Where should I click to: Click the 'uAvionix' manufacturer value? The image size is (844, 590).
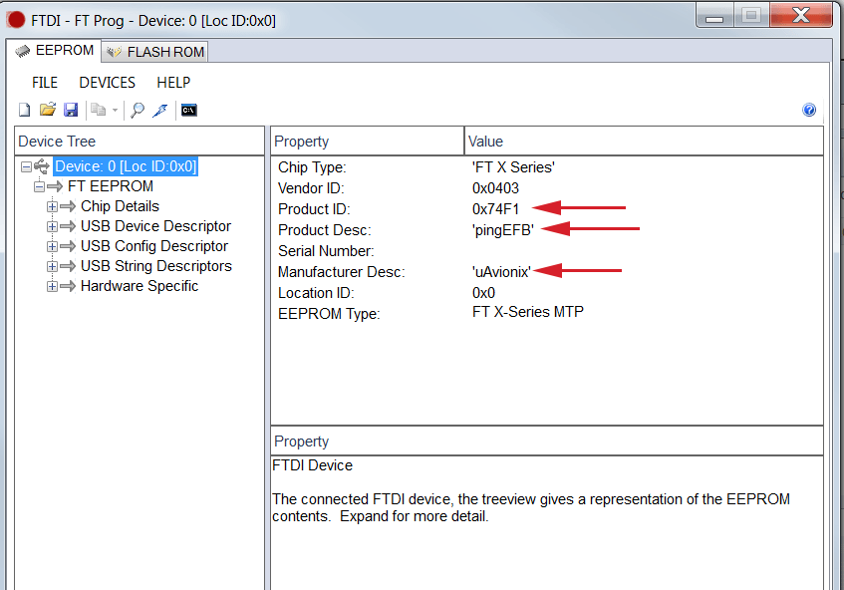pos(501,272)
